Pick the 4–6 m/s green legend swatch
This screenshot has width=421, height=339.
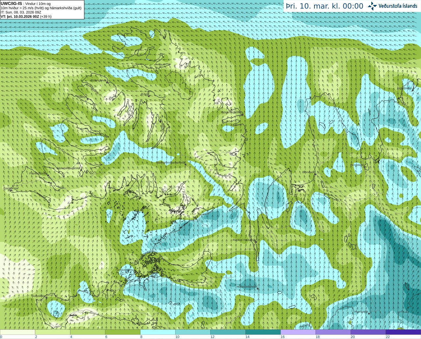pos(87,332)
